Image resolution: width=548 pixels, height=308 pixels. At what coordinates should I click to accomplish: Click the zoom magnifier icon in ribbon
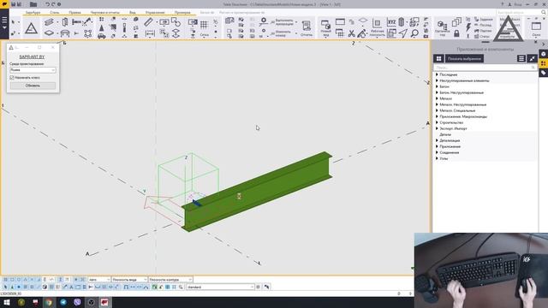coord(414,33)
